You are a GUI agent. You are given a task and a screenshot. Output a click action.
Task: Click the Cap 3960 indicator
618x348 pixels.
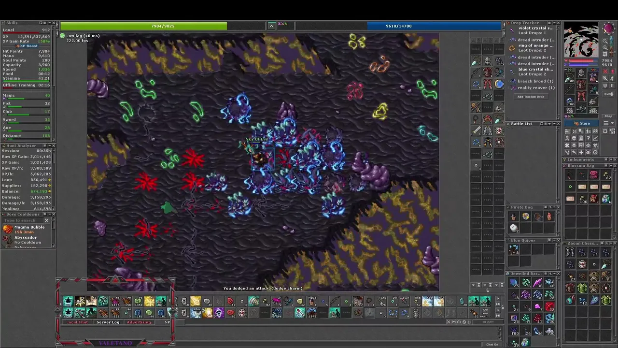(592, 110)
